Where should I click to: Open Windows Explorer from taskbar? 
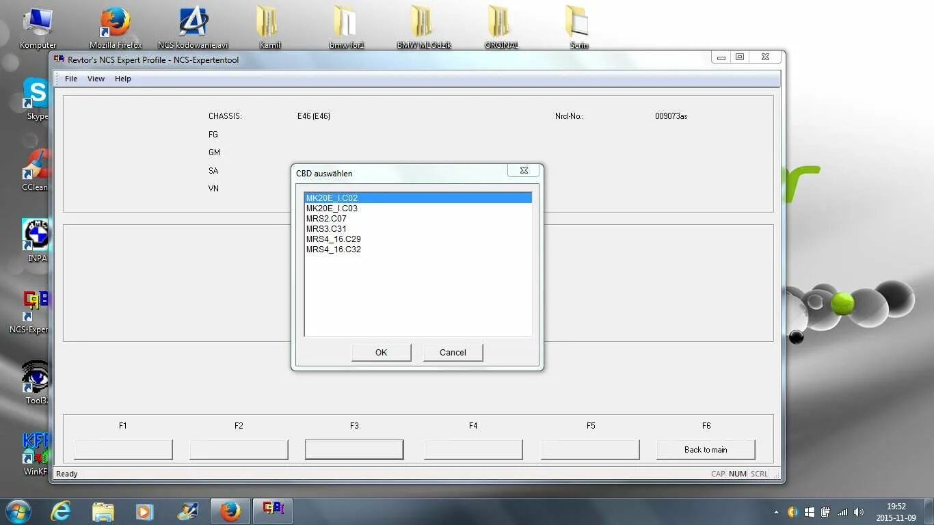(x=103, y=511)
